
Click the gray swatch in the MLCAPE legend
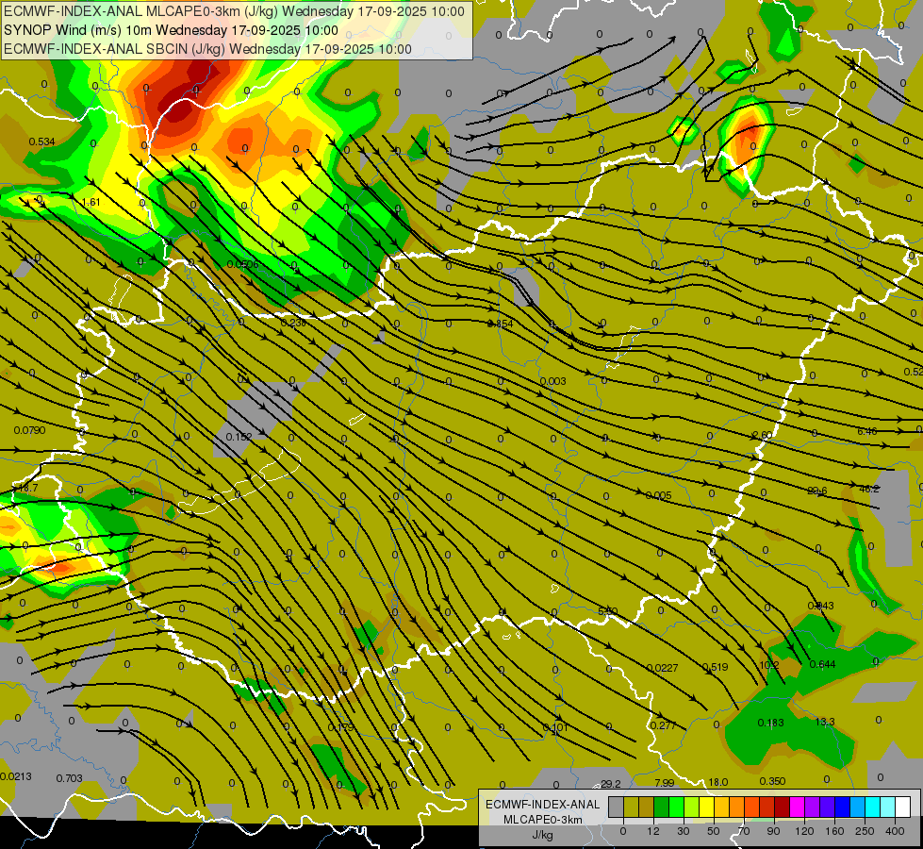point(617,807)
